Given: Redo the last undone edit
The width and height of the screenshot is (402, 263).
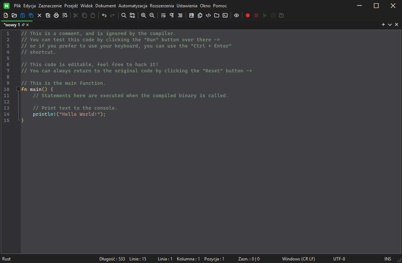Looking at the screenshot, I should tap(112, 15).
